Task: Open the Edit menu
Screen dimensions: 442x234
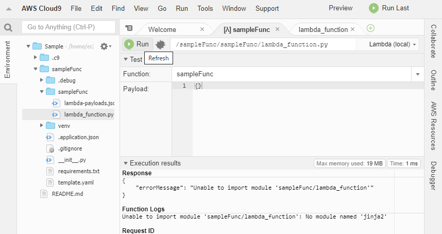Action: pyautogui.click(x=96, y=8)
